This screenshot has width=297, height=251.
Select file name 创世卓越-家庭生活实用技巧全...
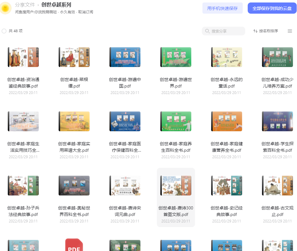point(23,147)
